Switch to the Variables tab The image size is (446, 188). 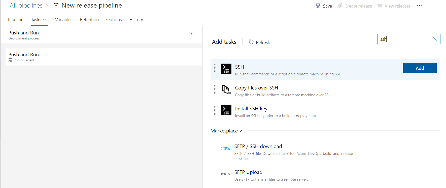[64, 20]
